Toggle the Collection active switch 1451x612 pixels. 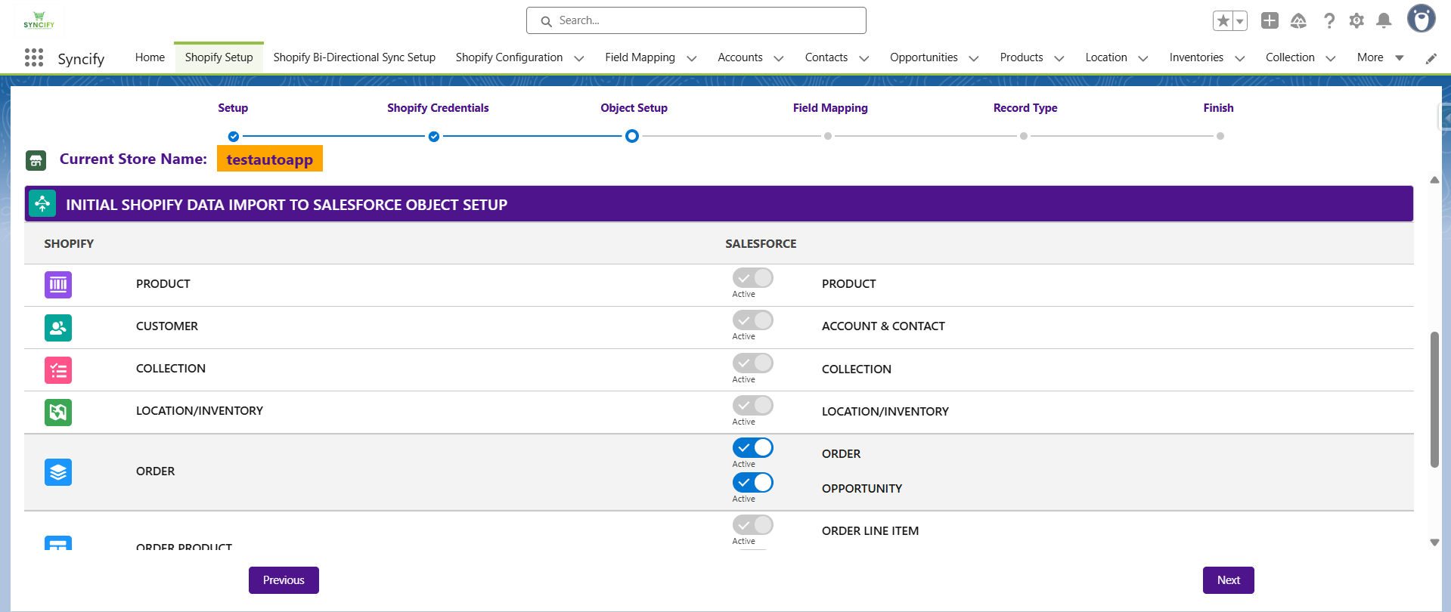tap(752, 363)
